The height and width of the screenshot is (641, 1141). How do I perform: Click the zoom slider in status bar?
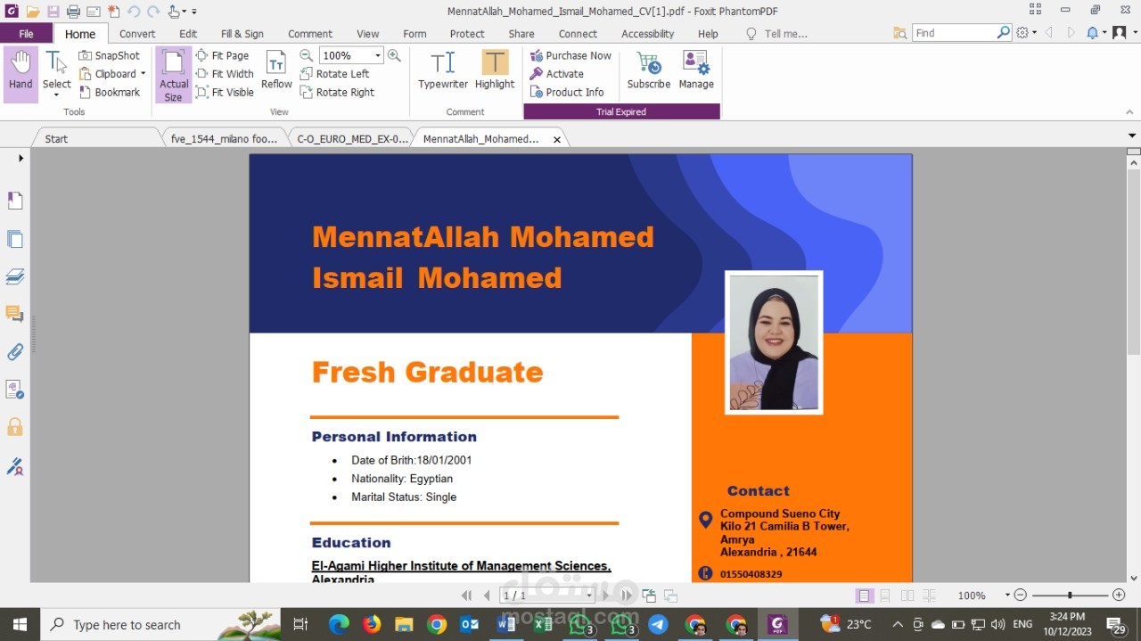[x=1070, y=596]
